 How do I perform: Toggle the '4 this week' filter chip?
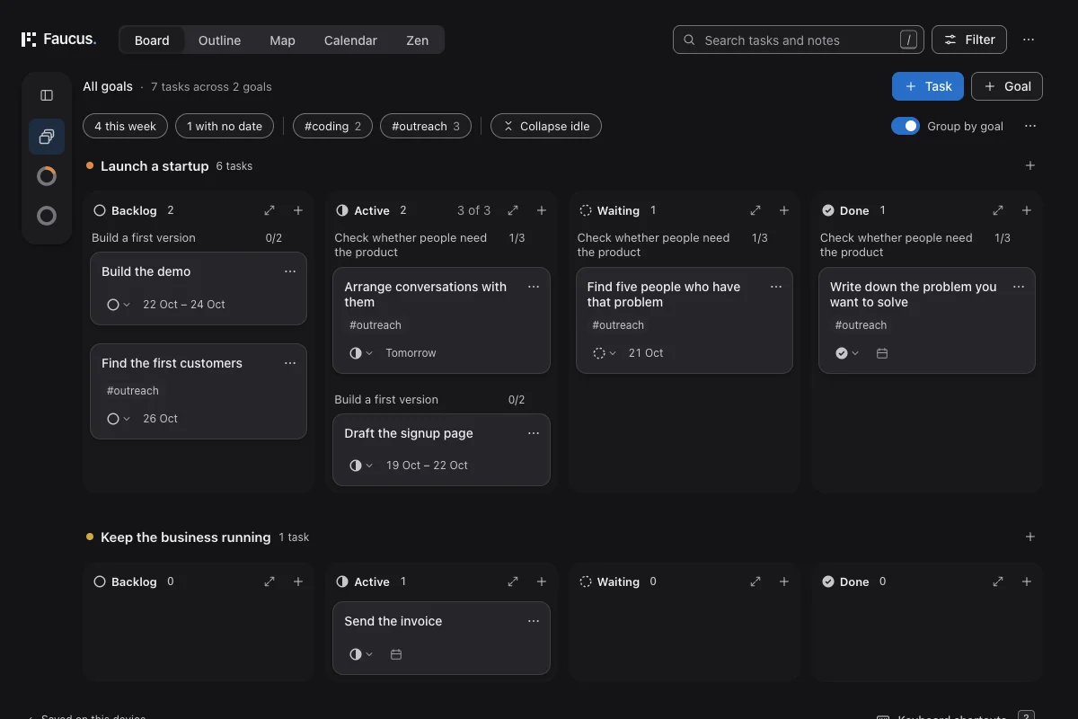pyautogui.click(x=125, y=126)
